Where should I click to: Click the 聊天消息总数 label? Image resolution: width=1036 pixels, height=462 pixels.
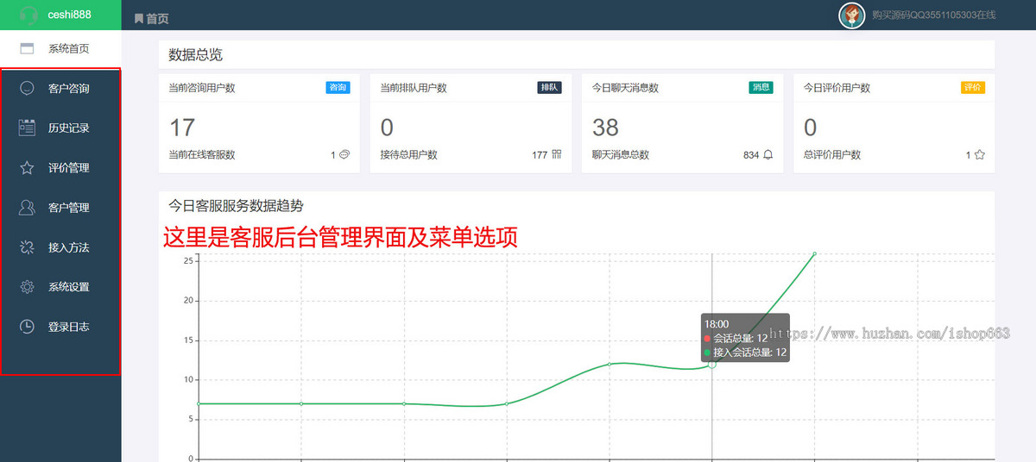[620, 155]
